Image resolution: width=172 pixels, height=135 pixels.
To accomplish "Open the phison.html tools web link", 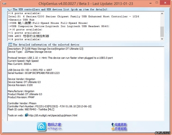I will [x=53, y=115].
